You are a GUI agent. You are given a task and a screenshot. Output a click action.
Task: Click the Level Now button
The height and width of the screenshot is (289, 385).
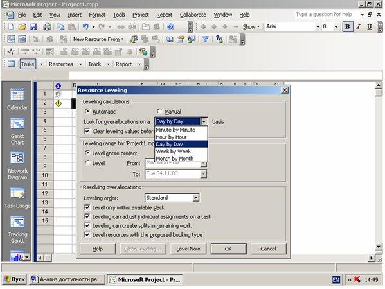[x=188, y=249]
